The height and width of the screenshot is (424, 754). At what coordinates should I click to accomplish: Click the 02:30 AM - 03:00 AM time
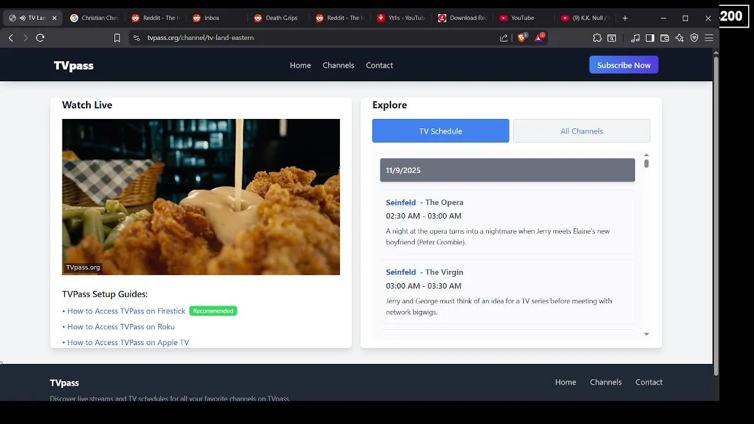pos(424,216)
